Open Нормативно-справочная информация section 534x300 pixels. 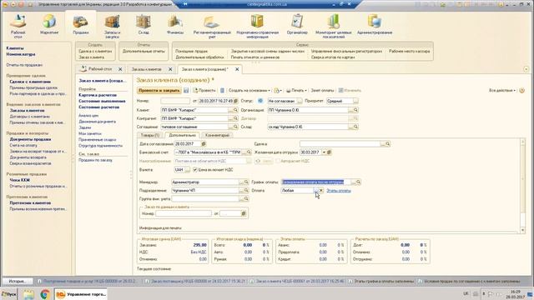coord(258,26)
